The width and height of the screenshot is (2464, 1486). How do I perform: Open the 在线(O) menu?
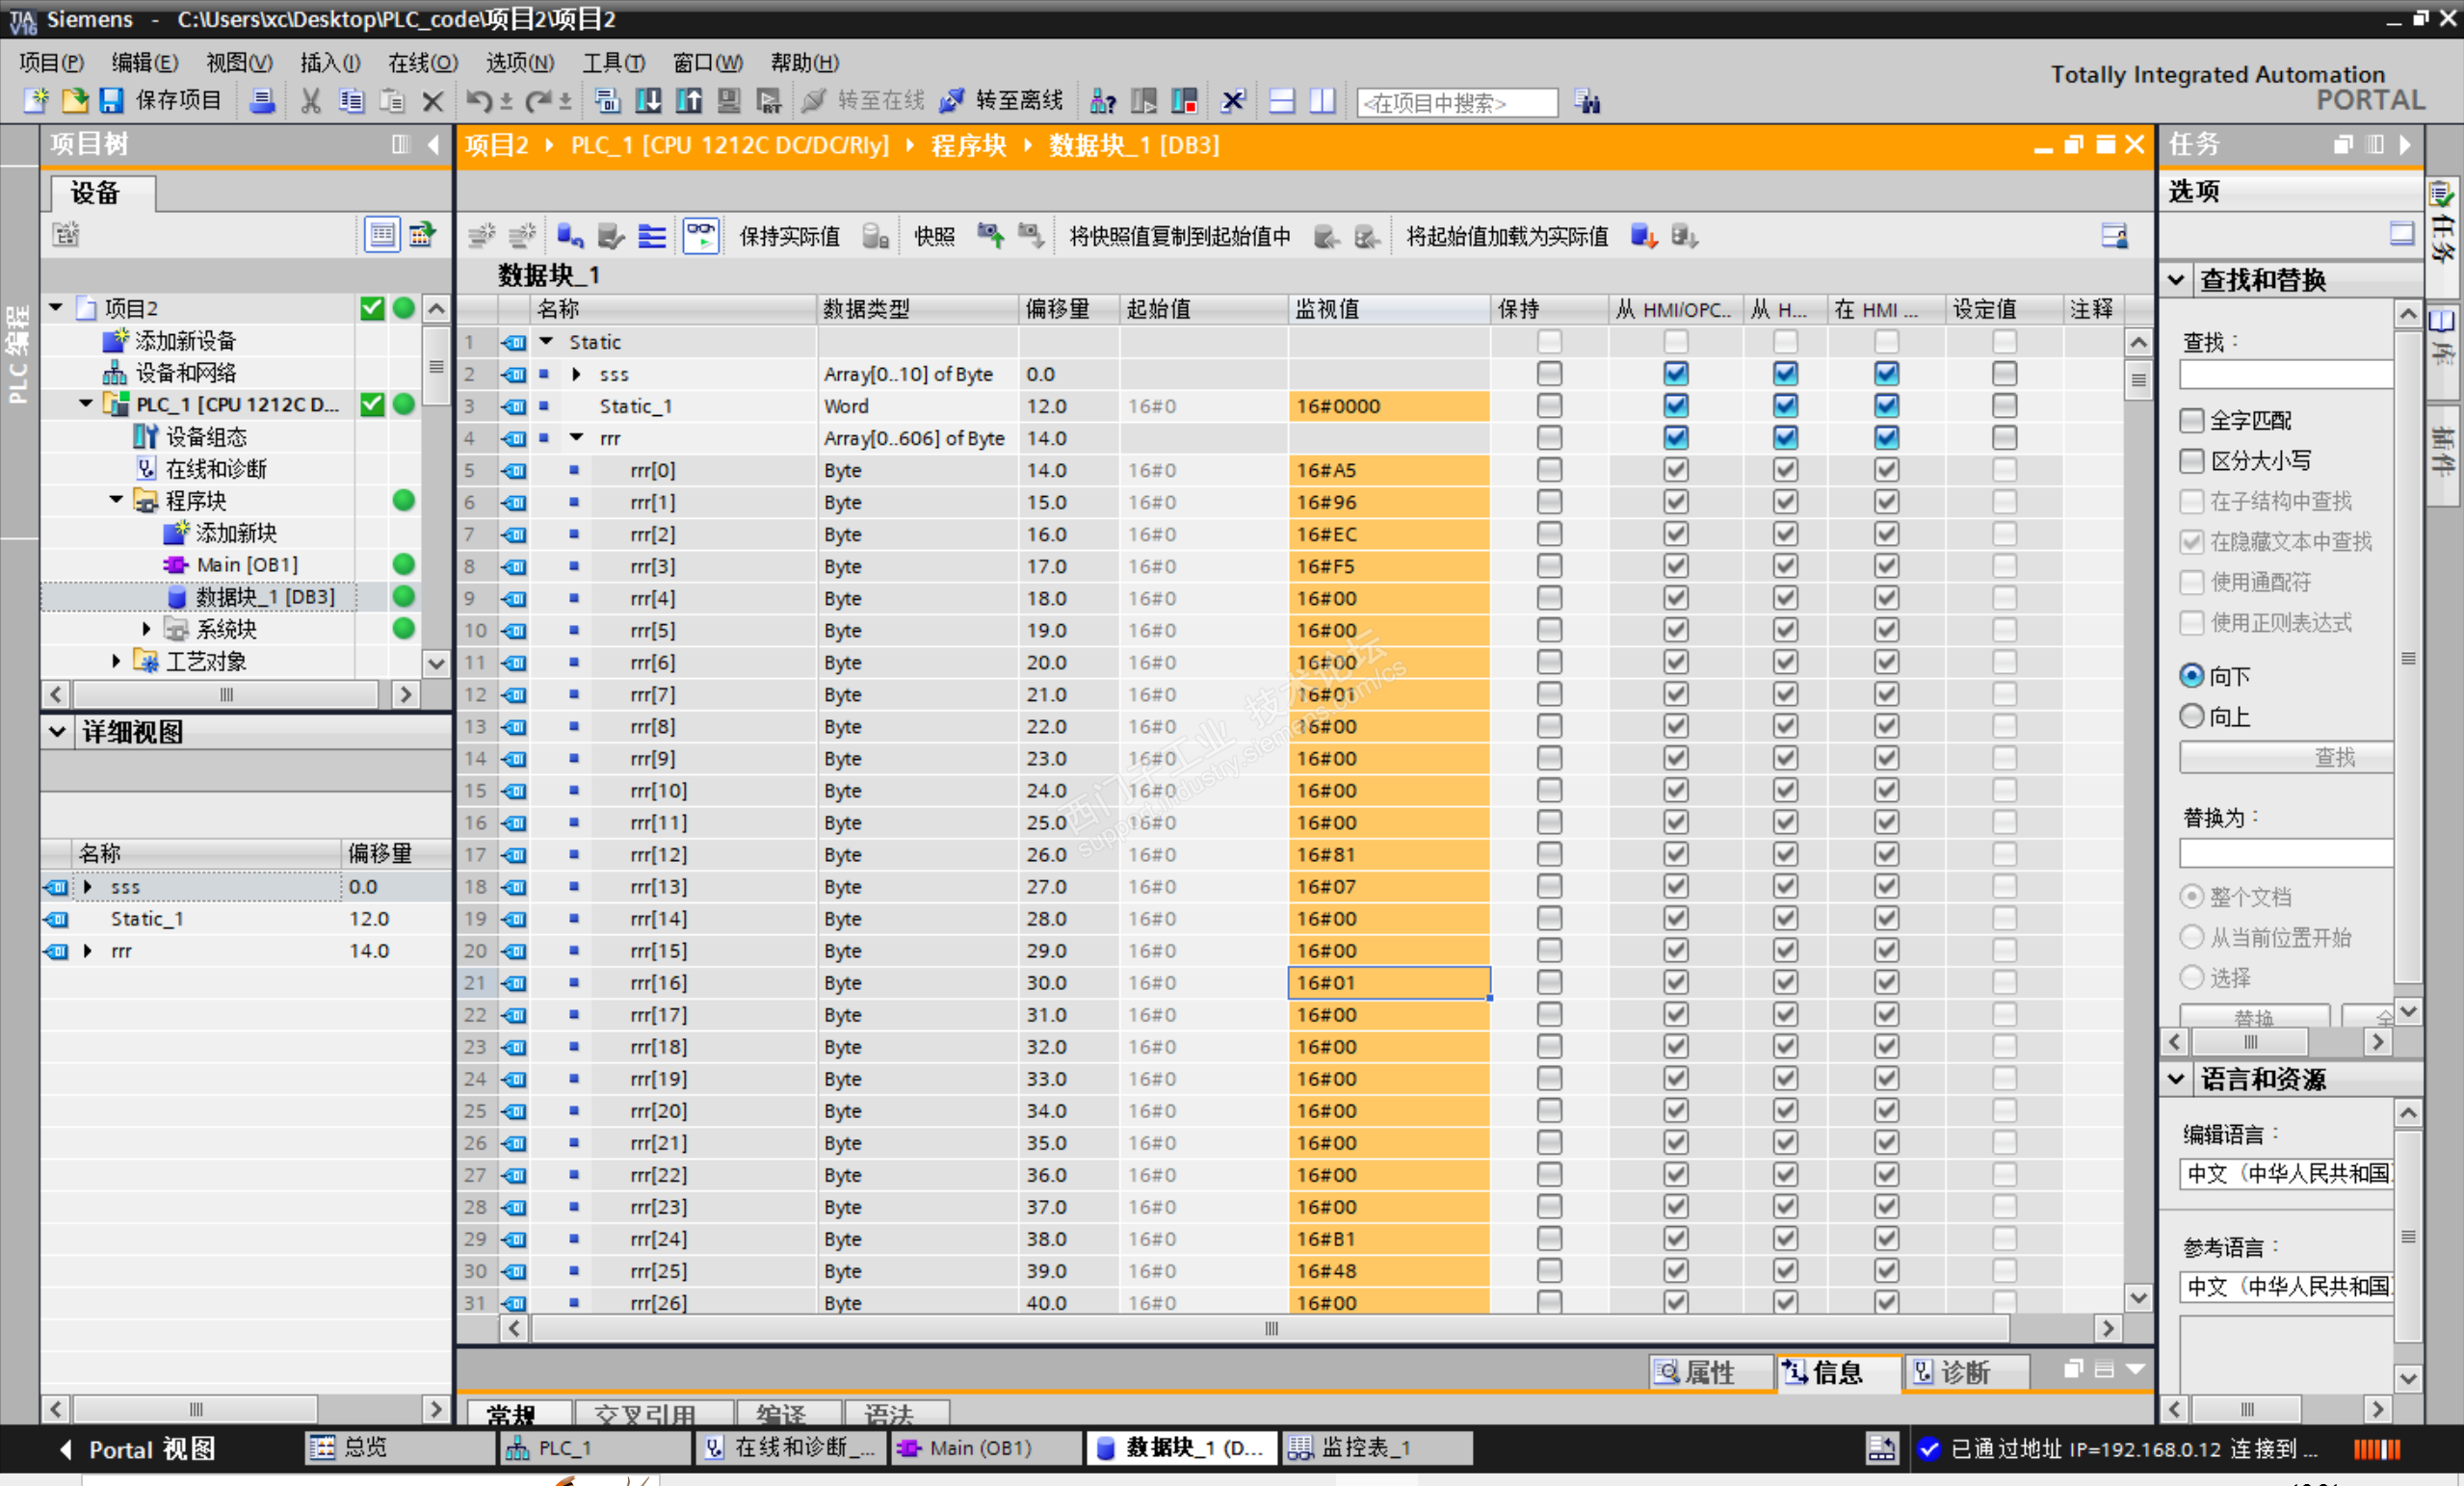click(422, 62)
